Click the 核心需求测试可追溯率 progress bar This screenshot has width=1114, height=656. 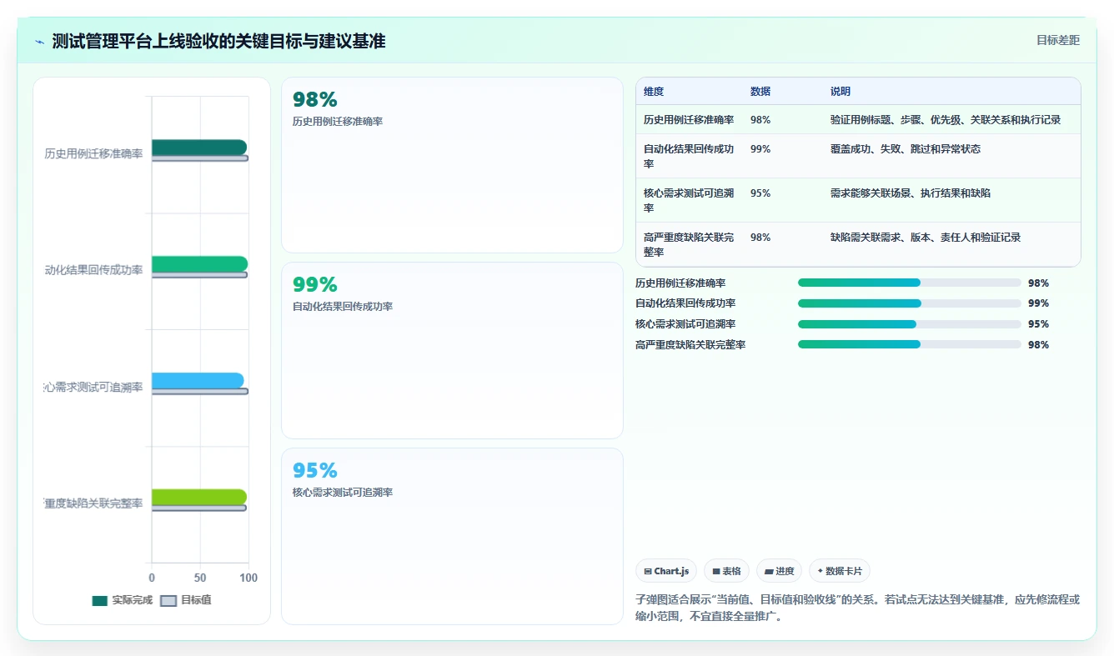click(910, 324)
